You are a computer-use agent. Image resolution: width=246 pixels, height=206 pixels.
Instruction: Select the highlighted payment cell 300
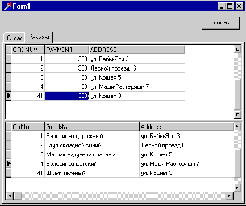click(66, 96)
